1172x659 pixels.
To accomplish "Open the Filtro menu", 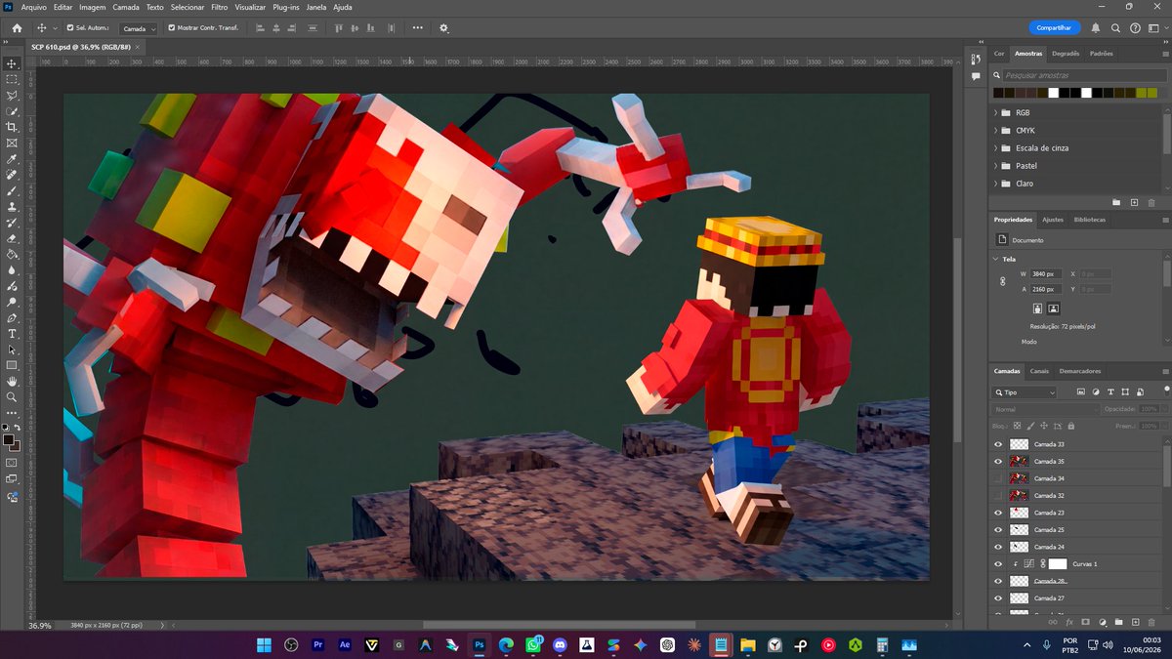I will 220,7.
